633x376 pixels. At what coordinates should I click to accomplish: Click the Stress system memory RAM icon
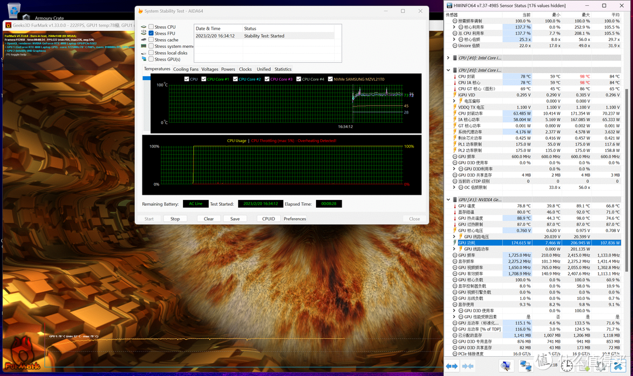tap(144, 46)
